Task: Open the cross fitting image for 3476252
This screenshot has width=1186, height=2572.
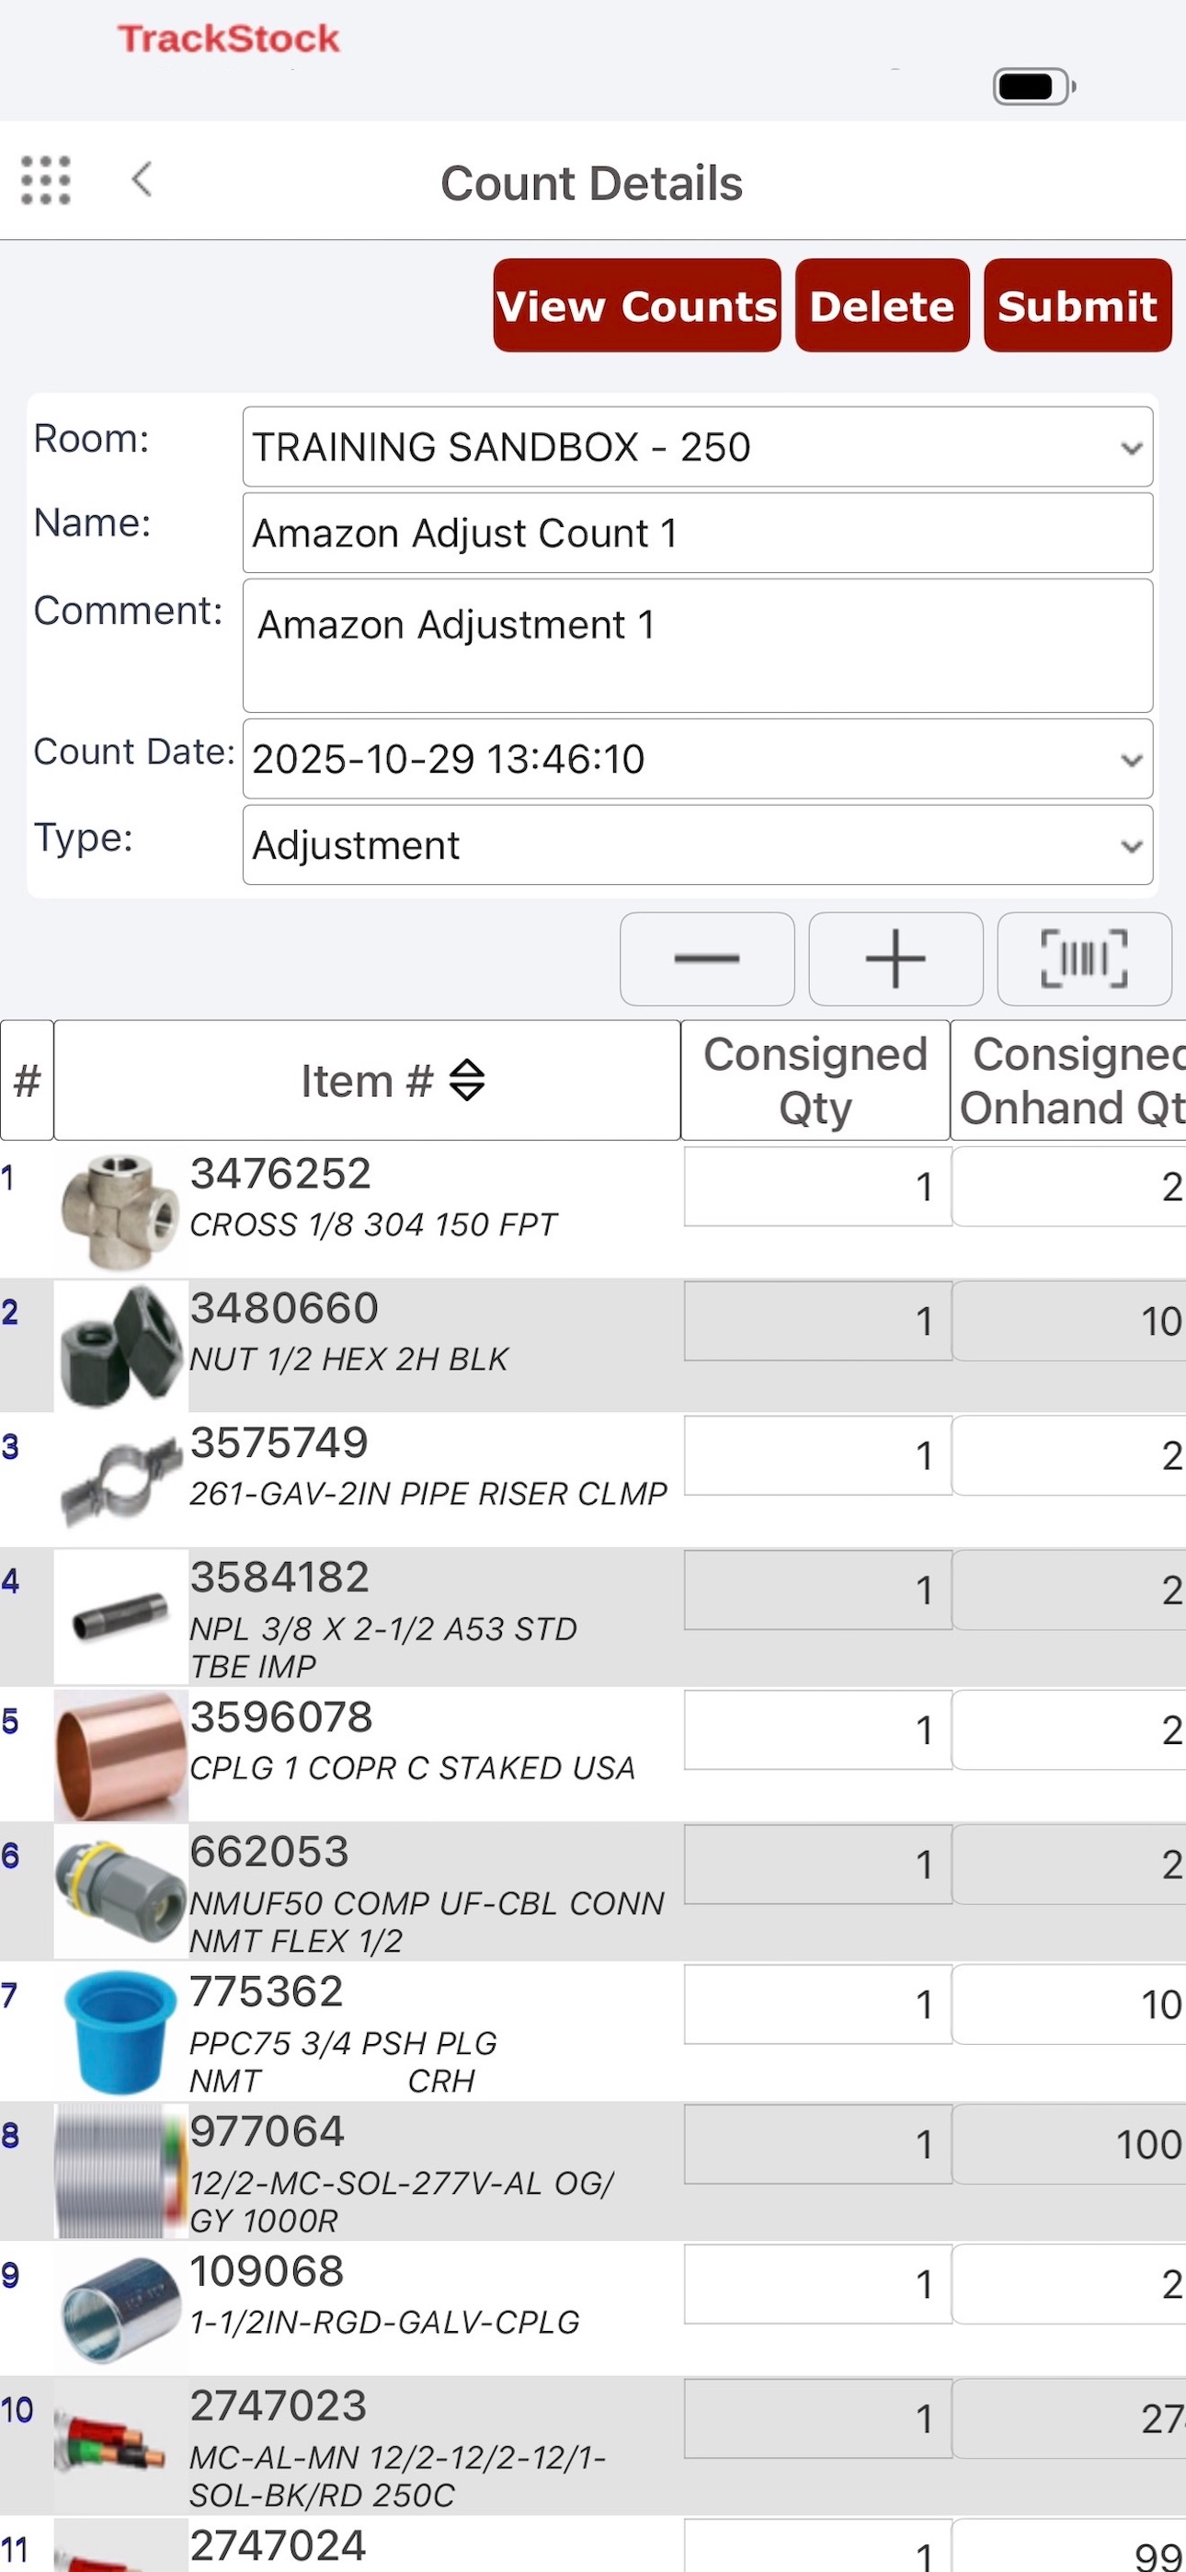Action: tap(120, 1211)
